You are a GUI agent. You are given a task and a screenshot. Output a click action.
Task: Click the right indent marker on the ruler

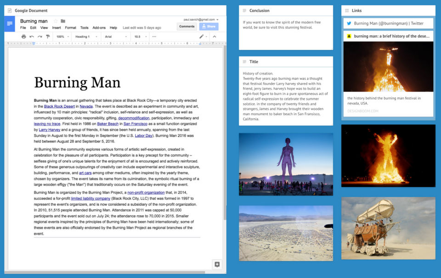coord(200,44)
